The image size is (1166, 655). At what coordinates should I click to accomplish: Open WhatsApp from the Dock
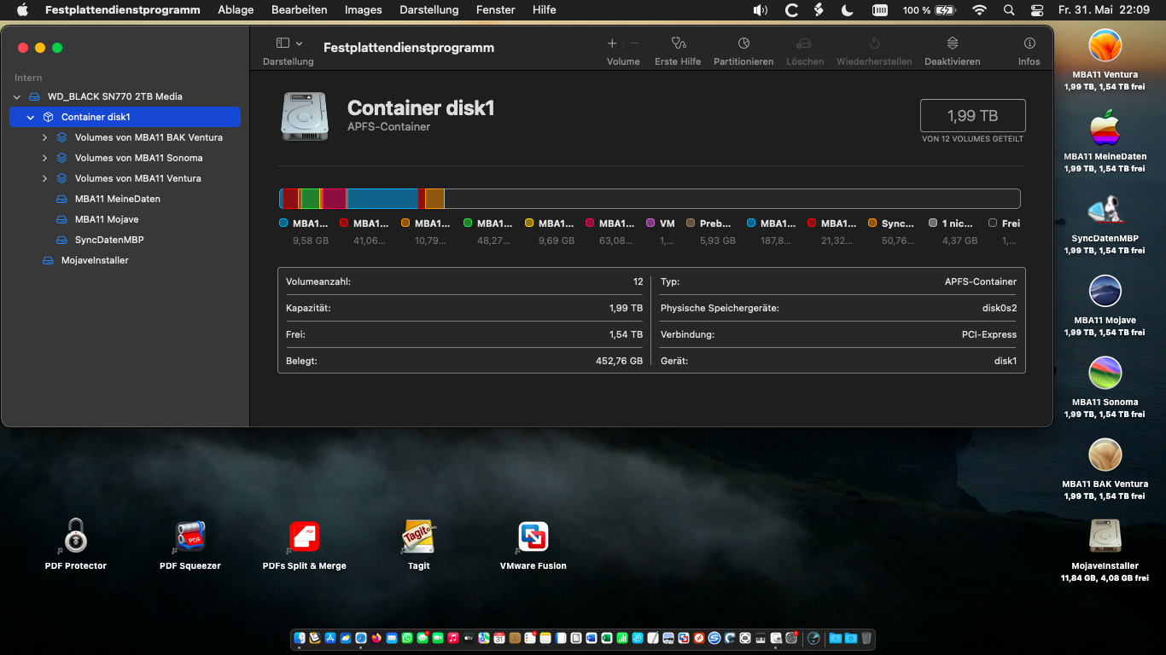pyautogui.click(x=407, y=638)
